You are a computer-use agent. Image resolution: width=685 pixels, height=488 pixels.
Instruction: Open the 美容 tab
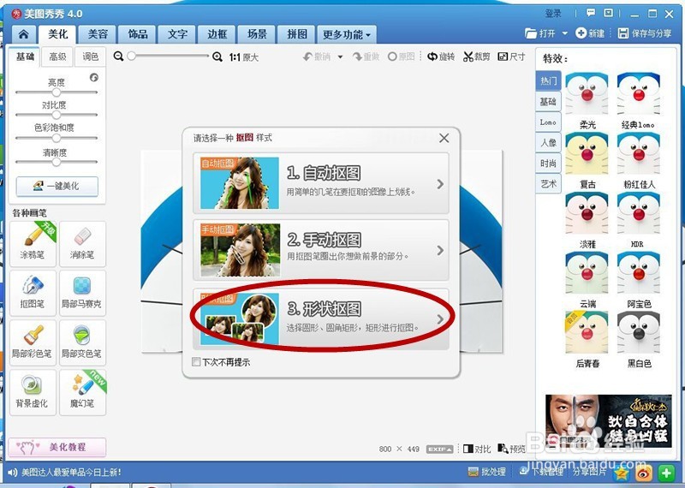click(x=98, y=34)
